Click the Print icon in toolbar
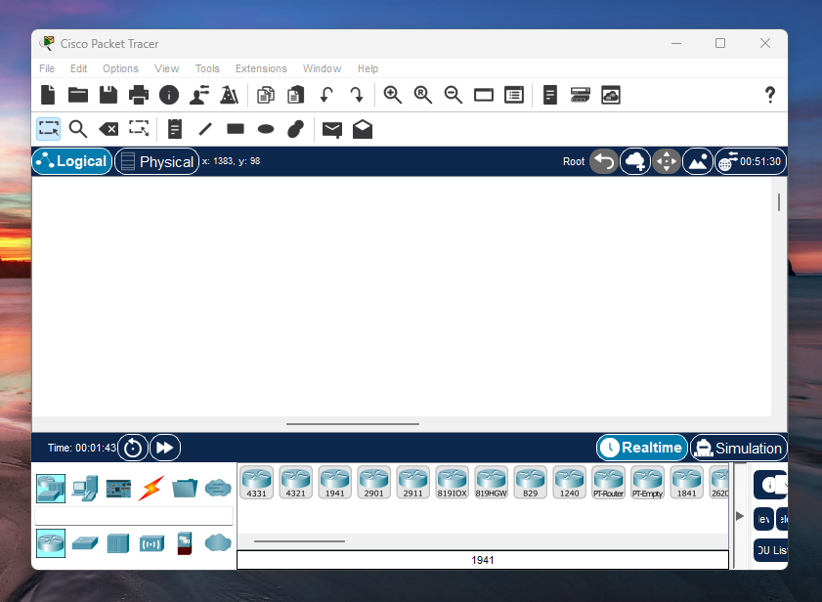The width and height of the screenshot is (822, 602). pos(139,95)
